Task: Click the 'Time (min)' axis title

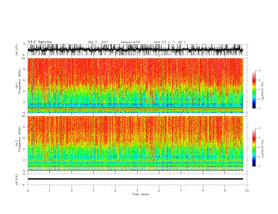Action: tap(140, 194)
